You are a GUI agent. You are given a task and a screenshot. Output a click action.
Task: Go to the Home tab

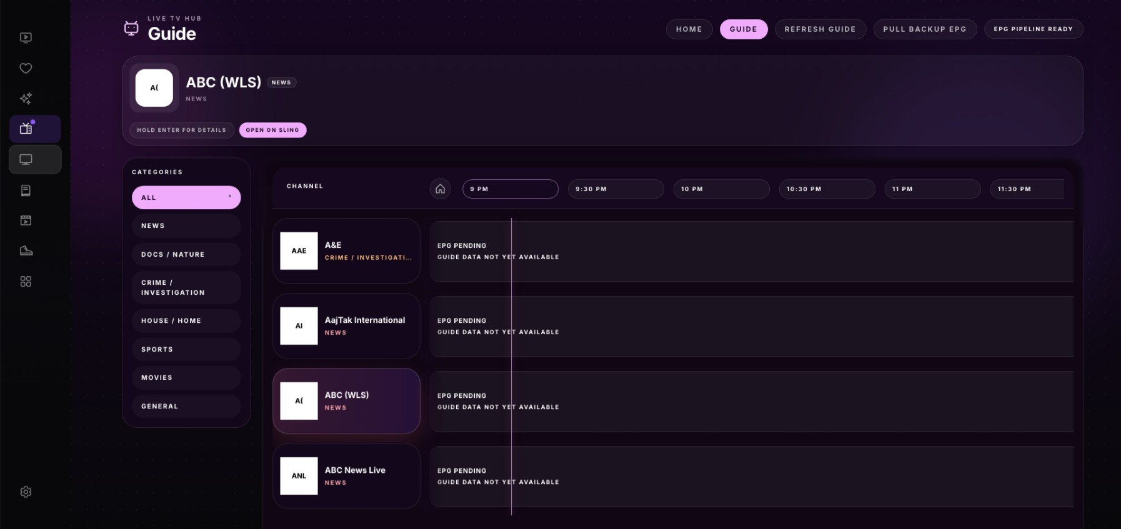689,29
